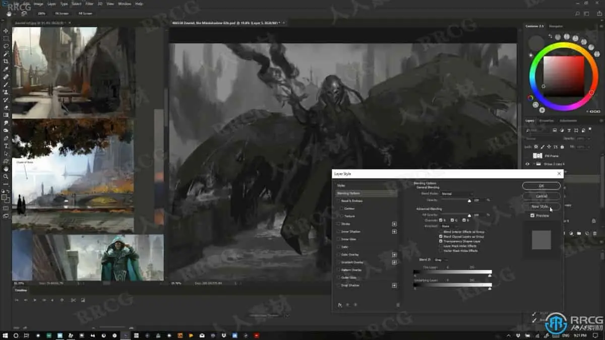
Task: Click the Fill Screen button in options bar
Action: (x=85, y=14)
